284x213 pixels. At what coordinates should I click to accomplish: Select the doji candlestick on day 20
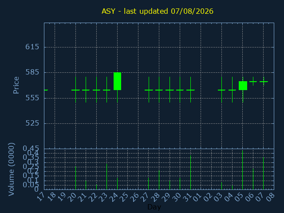[x=75, y=90]
